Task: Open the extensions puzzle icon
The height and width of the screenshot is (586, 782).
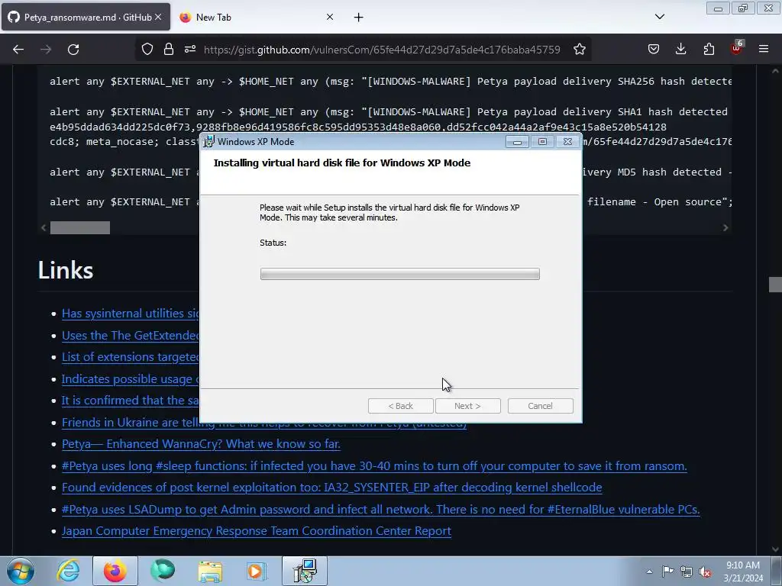Action: [x=709, y=50]
